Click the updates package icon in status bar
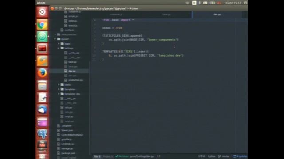 234,156
